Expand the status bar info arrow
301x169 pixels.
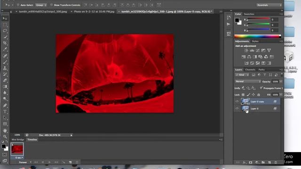[71, 135]
